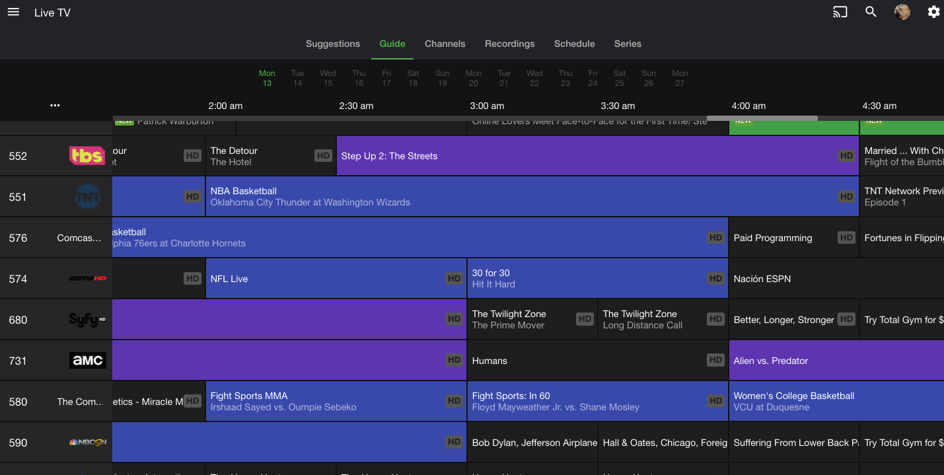Open Fortunes in Flipping program

pyautogui.click(x=902, y=238)
